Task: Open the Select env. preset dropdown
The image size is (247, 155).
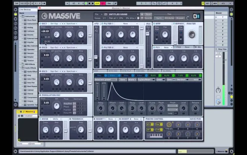Action: tap(106, 80)
